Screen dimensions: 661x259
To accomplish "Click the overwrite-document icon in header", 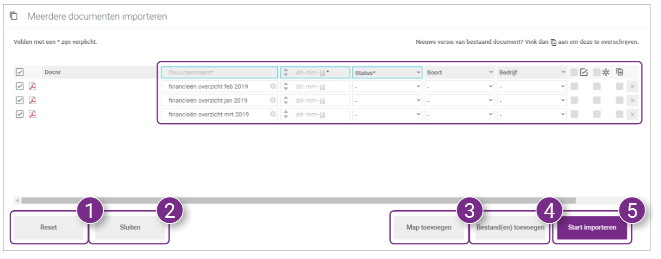I will pos(620,72).
